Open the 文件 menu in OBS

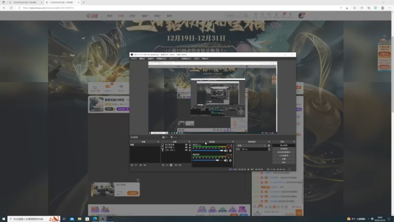pos(133,59)
